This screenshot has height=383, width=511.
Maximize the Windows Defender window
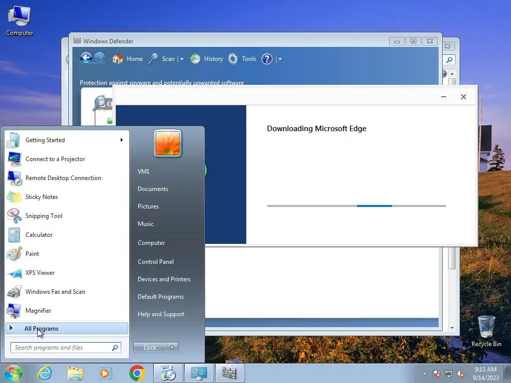pyautogui.click(x=413, y=41)
